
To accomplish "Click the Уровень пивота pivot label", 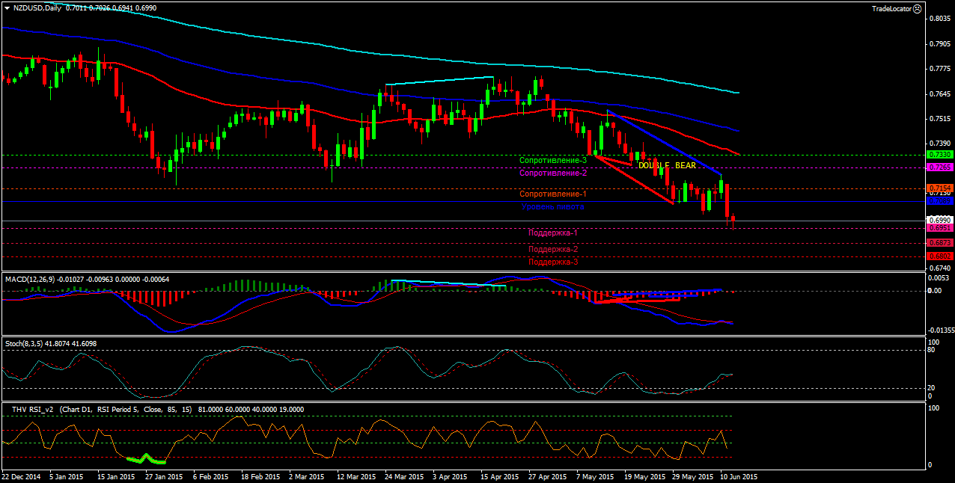I will pos(552,206).
